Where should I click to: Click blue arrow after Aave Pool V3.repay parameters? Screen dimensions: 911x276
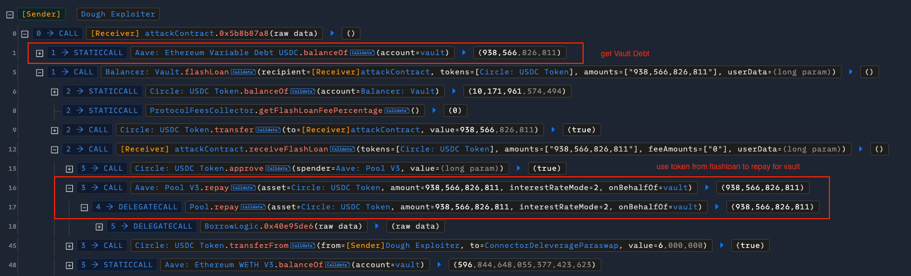tap(707, 188)
